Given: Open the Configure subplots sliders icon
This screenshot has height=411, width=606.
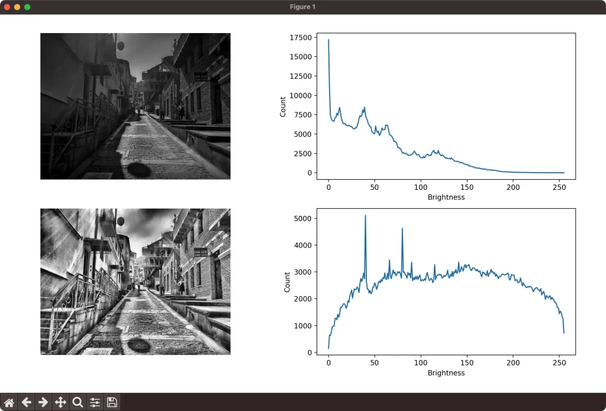Looking at the screenshot, I should 95,403.
